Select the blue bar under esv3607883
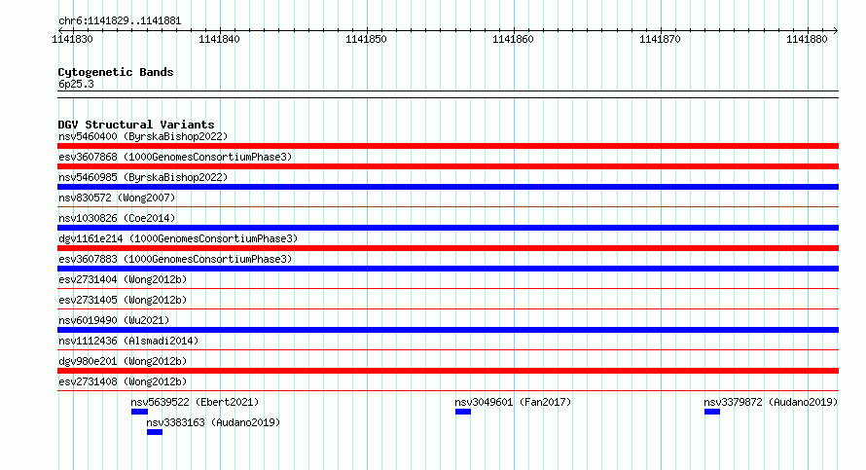866x470 pixels. click(448, 269)
